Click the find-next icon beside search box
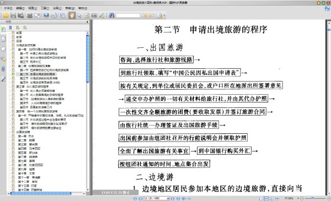The image size is (331, 201). click(x=151, y=15)
